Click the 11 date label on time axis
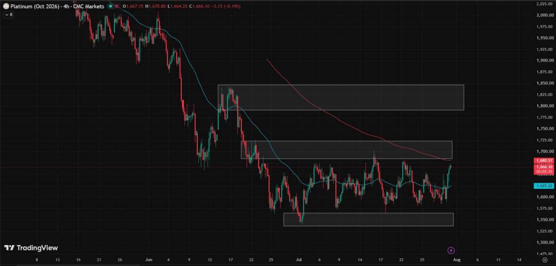Viewport: 556px width, 266px height. pos(499,260)
